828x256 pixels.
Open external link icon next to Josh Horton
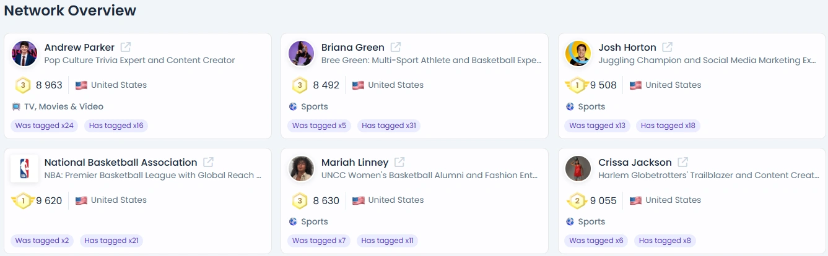[x=668, y=47]
